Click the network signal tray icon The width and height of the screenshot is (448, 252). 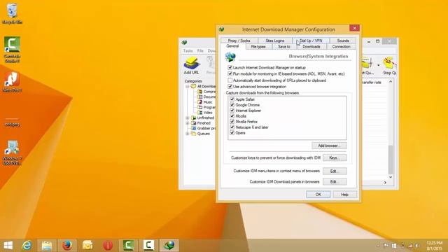tap(410, 246)
